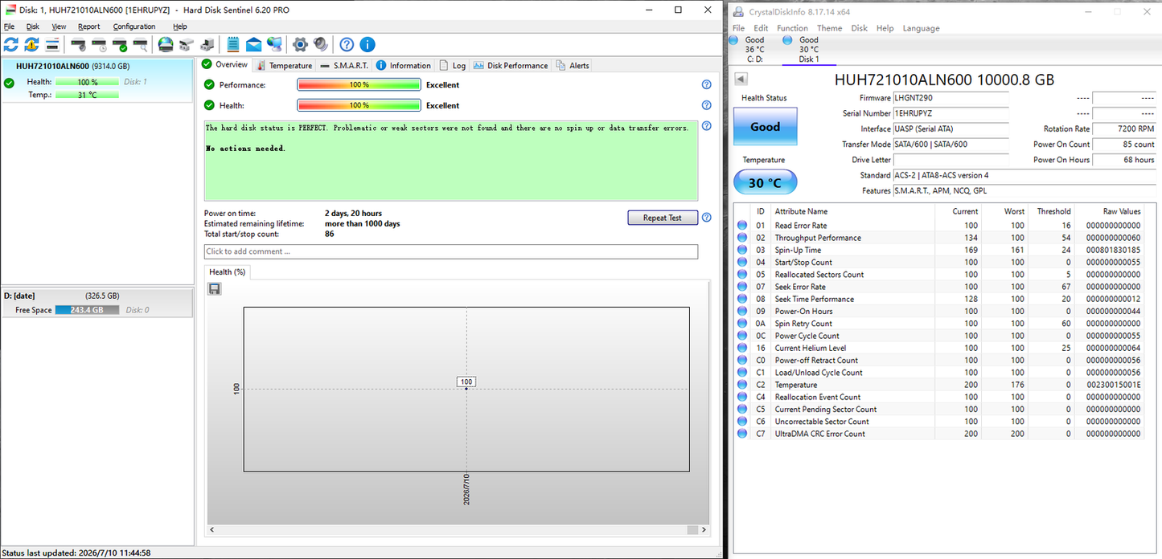Click the speaker sound icon in the toolbar
1162x559 pixels.
tap(321, 45)
